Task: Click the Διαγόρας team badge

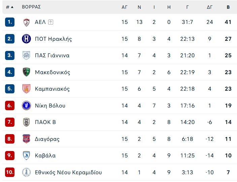Action: click(27, 139)
